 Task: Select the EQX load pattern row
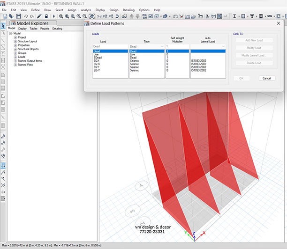click(110, 60)
